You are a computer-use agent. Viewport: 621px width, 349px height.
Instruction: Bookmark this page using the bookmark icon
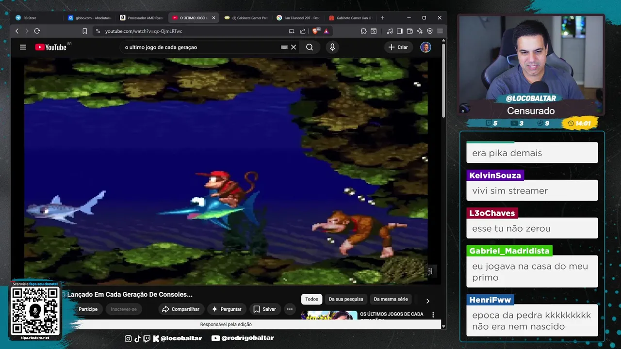(85, 31)
